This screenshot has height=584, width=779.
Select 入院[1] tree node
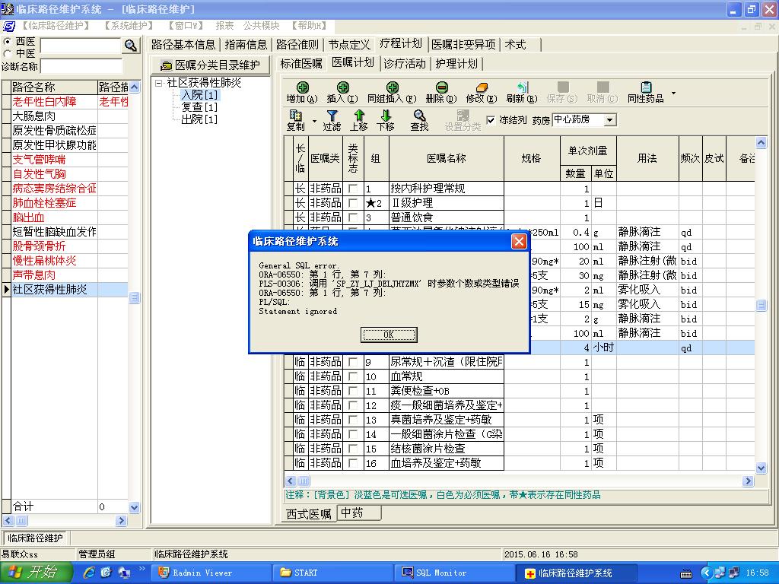click(199, 95)
